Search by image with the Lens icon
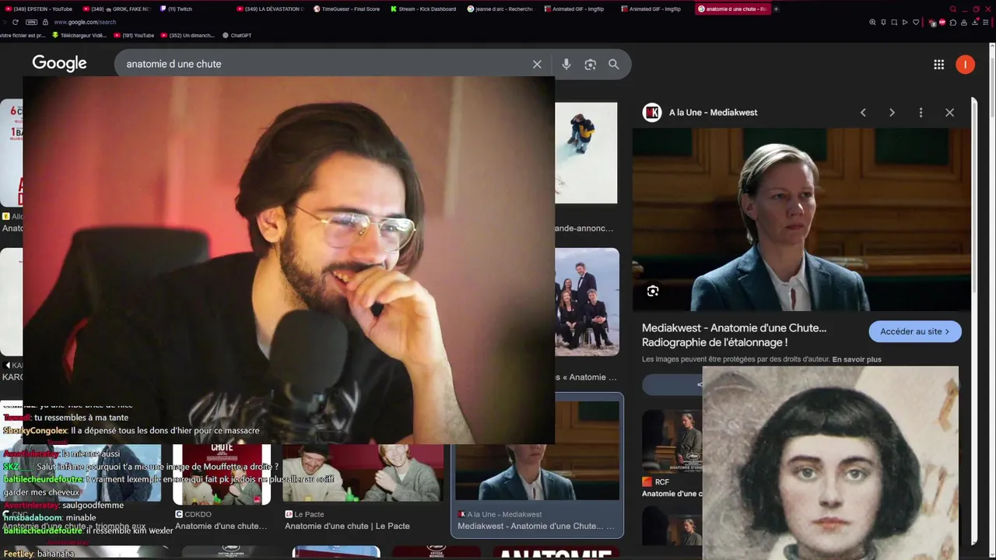 (x=590, y=65)
